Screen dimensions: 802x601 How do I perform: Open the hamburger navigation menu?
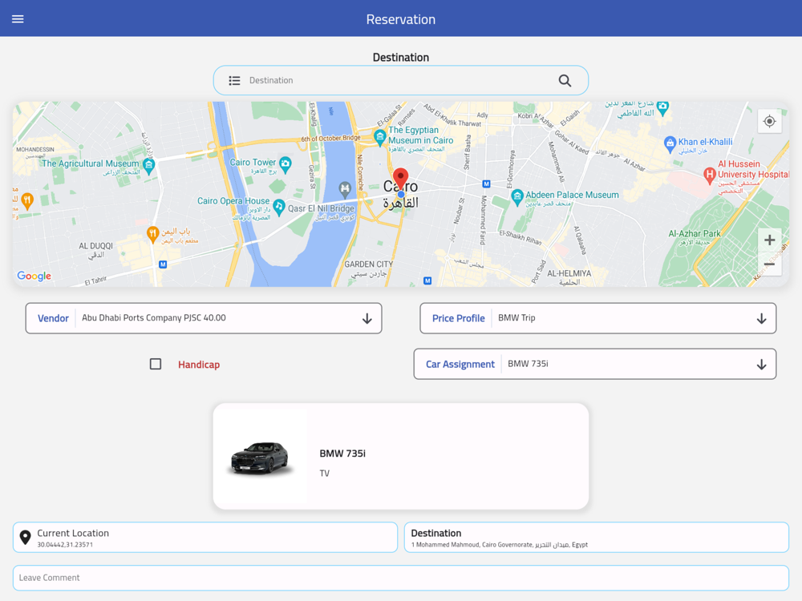pos(18,19)
